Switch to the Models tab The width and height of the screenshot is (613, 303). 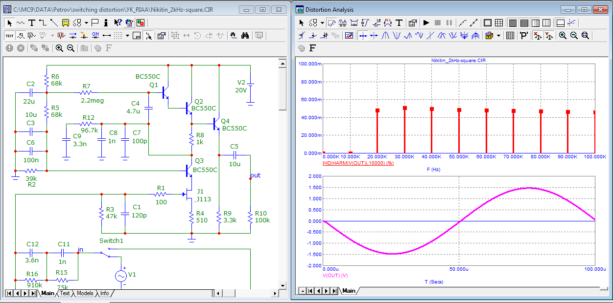(x=85, y=293)
